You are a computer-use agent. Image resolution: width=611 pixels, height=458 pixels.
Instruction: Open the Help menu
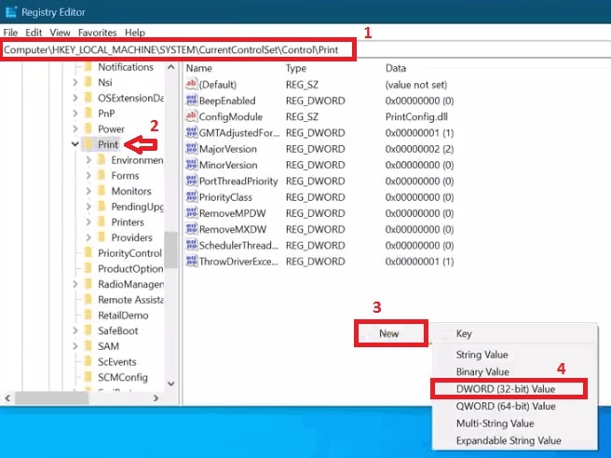click(135, 33)
